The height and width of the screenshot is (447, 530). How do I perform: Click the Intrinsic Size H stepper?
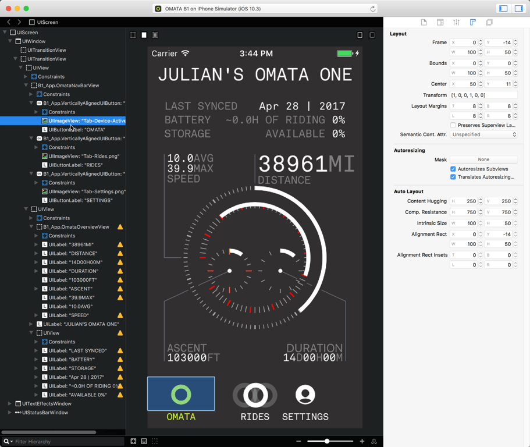[515, 223]
